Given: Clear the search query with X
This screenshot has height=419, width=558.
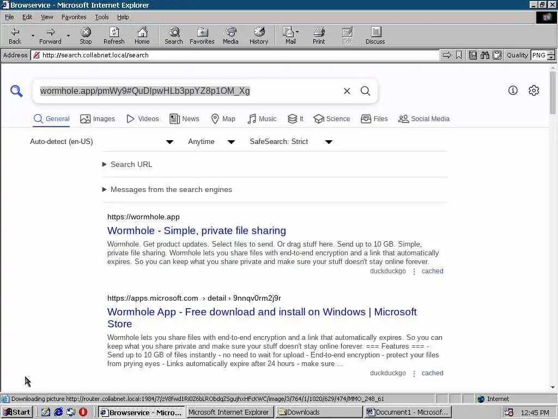Looking at the screenshot, I should tap(347, 91).
